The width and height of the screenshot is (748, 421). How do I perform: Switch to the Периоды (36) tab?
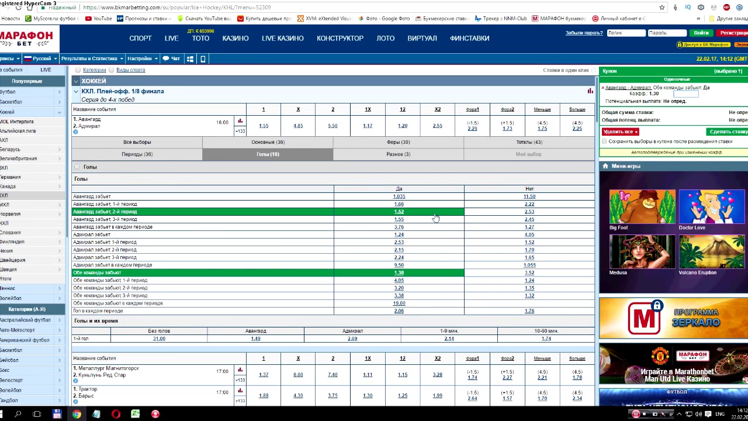pyautogui.click(x=137, y=154)
